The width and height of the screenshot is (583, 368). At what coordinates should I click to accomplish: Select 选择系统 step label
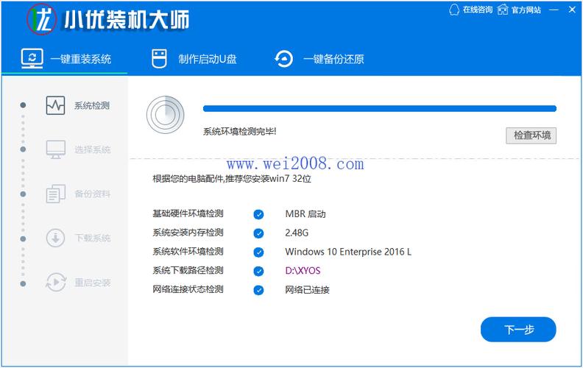pyautogui.click(x=92, y=150)
